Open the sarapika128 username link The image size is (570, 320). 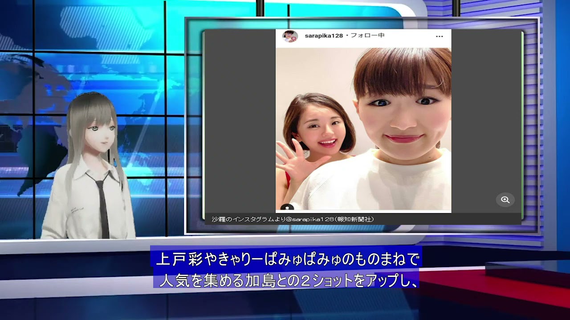[324, 36]
